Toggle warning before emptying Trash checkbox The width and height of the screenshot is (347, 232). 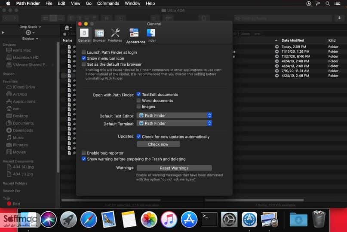coord(84,159)
